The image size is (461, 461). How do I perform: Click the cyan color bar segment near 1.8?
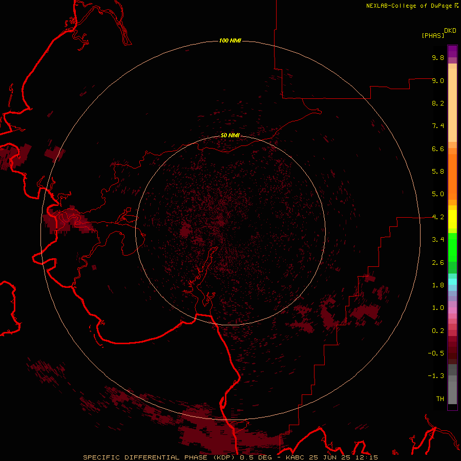pos(452,282)
